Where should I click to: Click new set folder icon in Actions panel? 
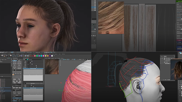pos(169,80)
